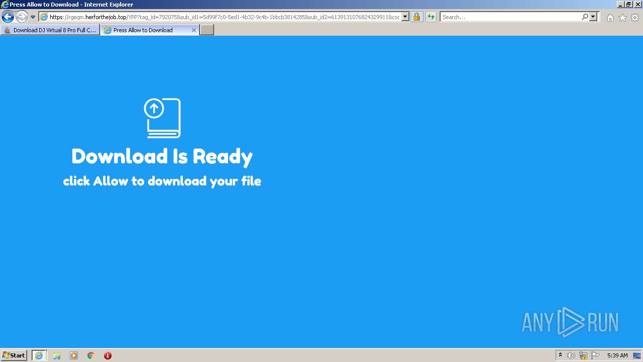Close the Internet Explorer window
This screenshot has height=362, width=643.
point(637,5)
